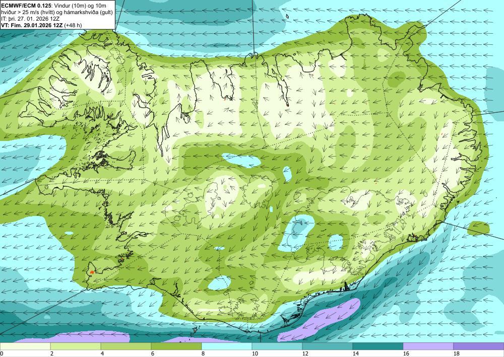Click the '(+48 h)' forecast offset text

pyautogui.click(x=73, y=25)
